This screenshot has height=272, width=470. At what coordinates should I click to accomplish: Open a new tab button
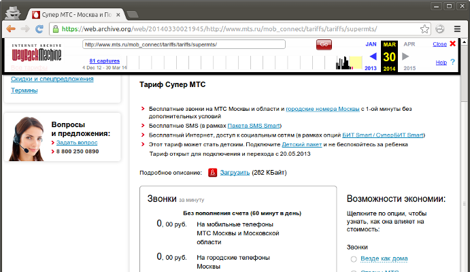pyautogui.click(x=132, y=14)
